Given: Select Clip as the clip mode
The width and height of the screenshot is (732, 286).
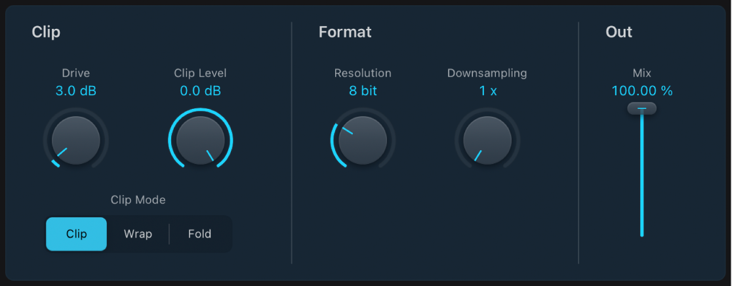Looking at the screenshot, I should pyautogui.click(x=76, y=234).
